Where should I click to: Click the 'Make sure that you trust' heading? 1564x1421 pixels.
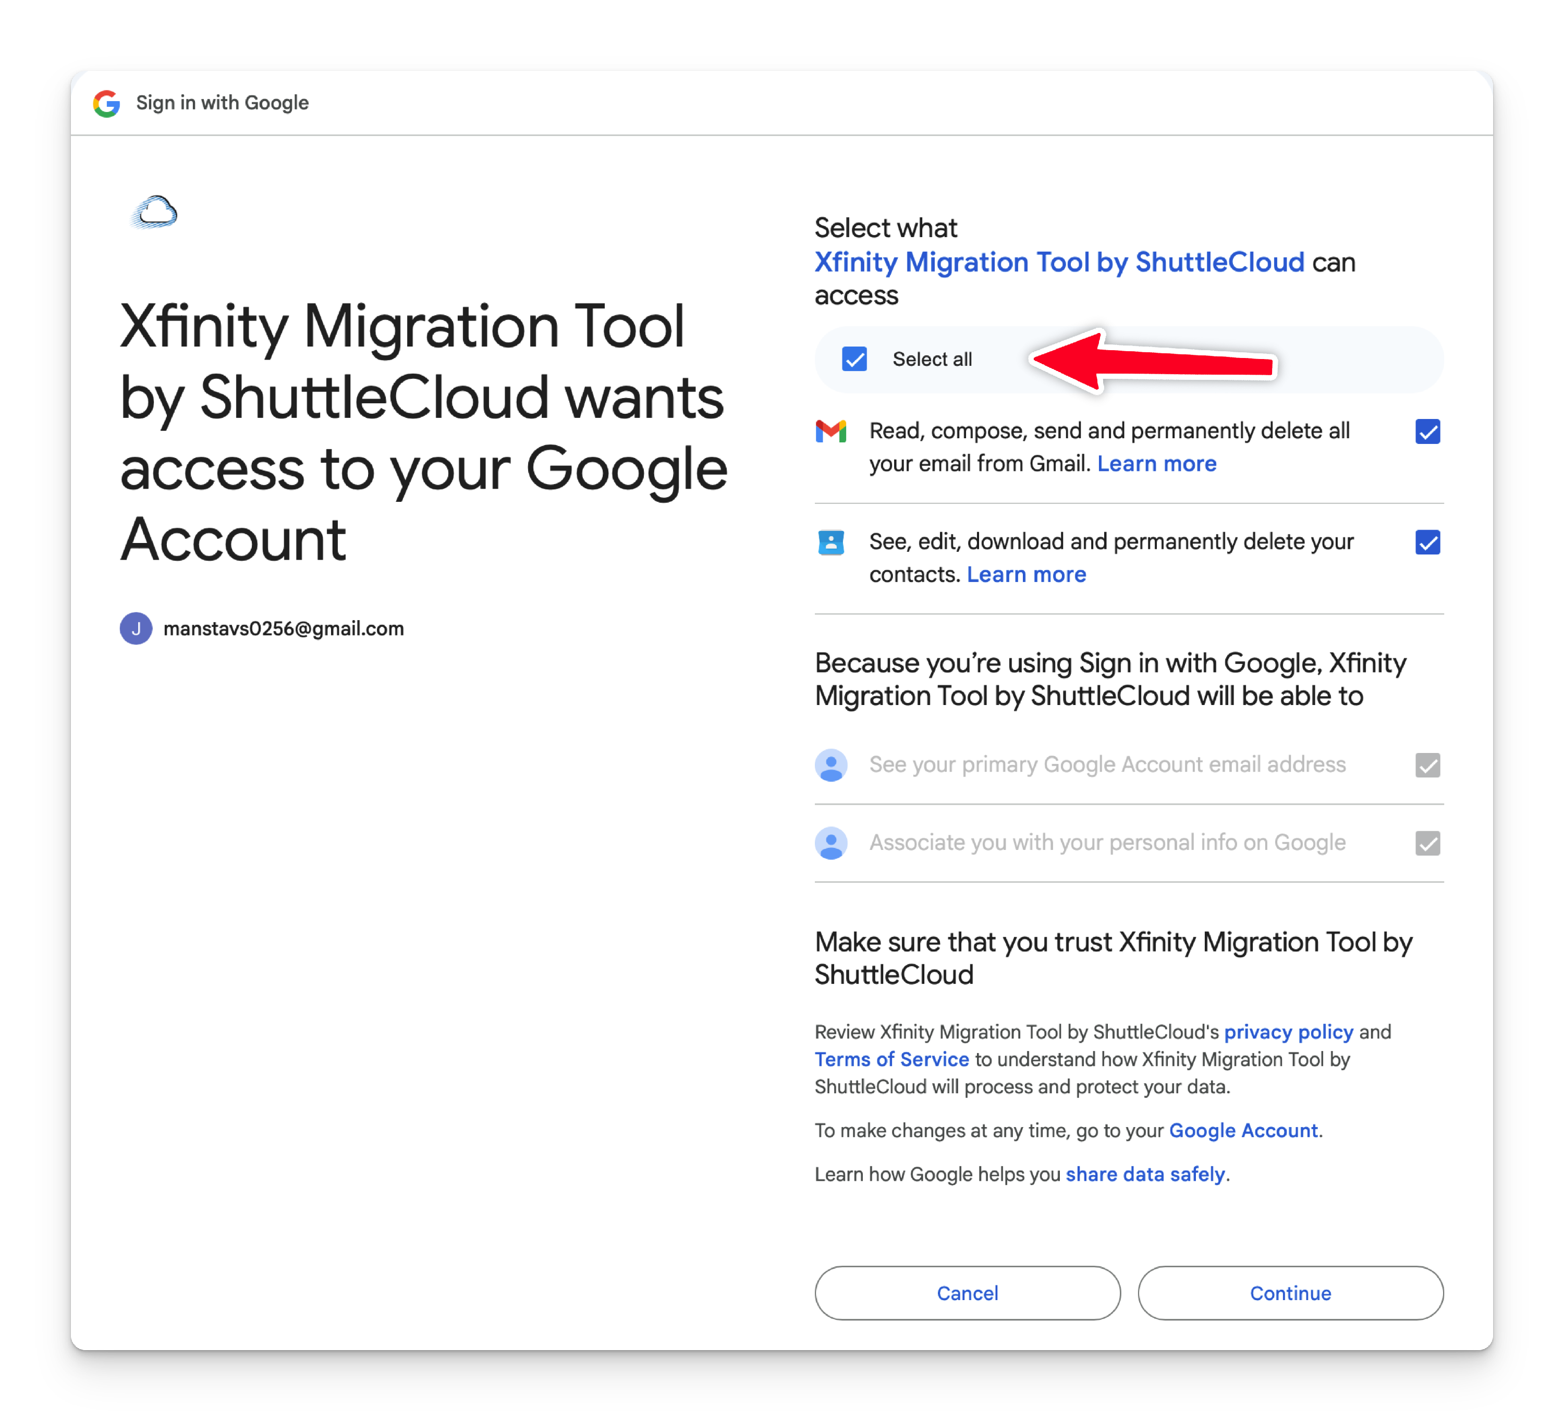coord(1113,958)
